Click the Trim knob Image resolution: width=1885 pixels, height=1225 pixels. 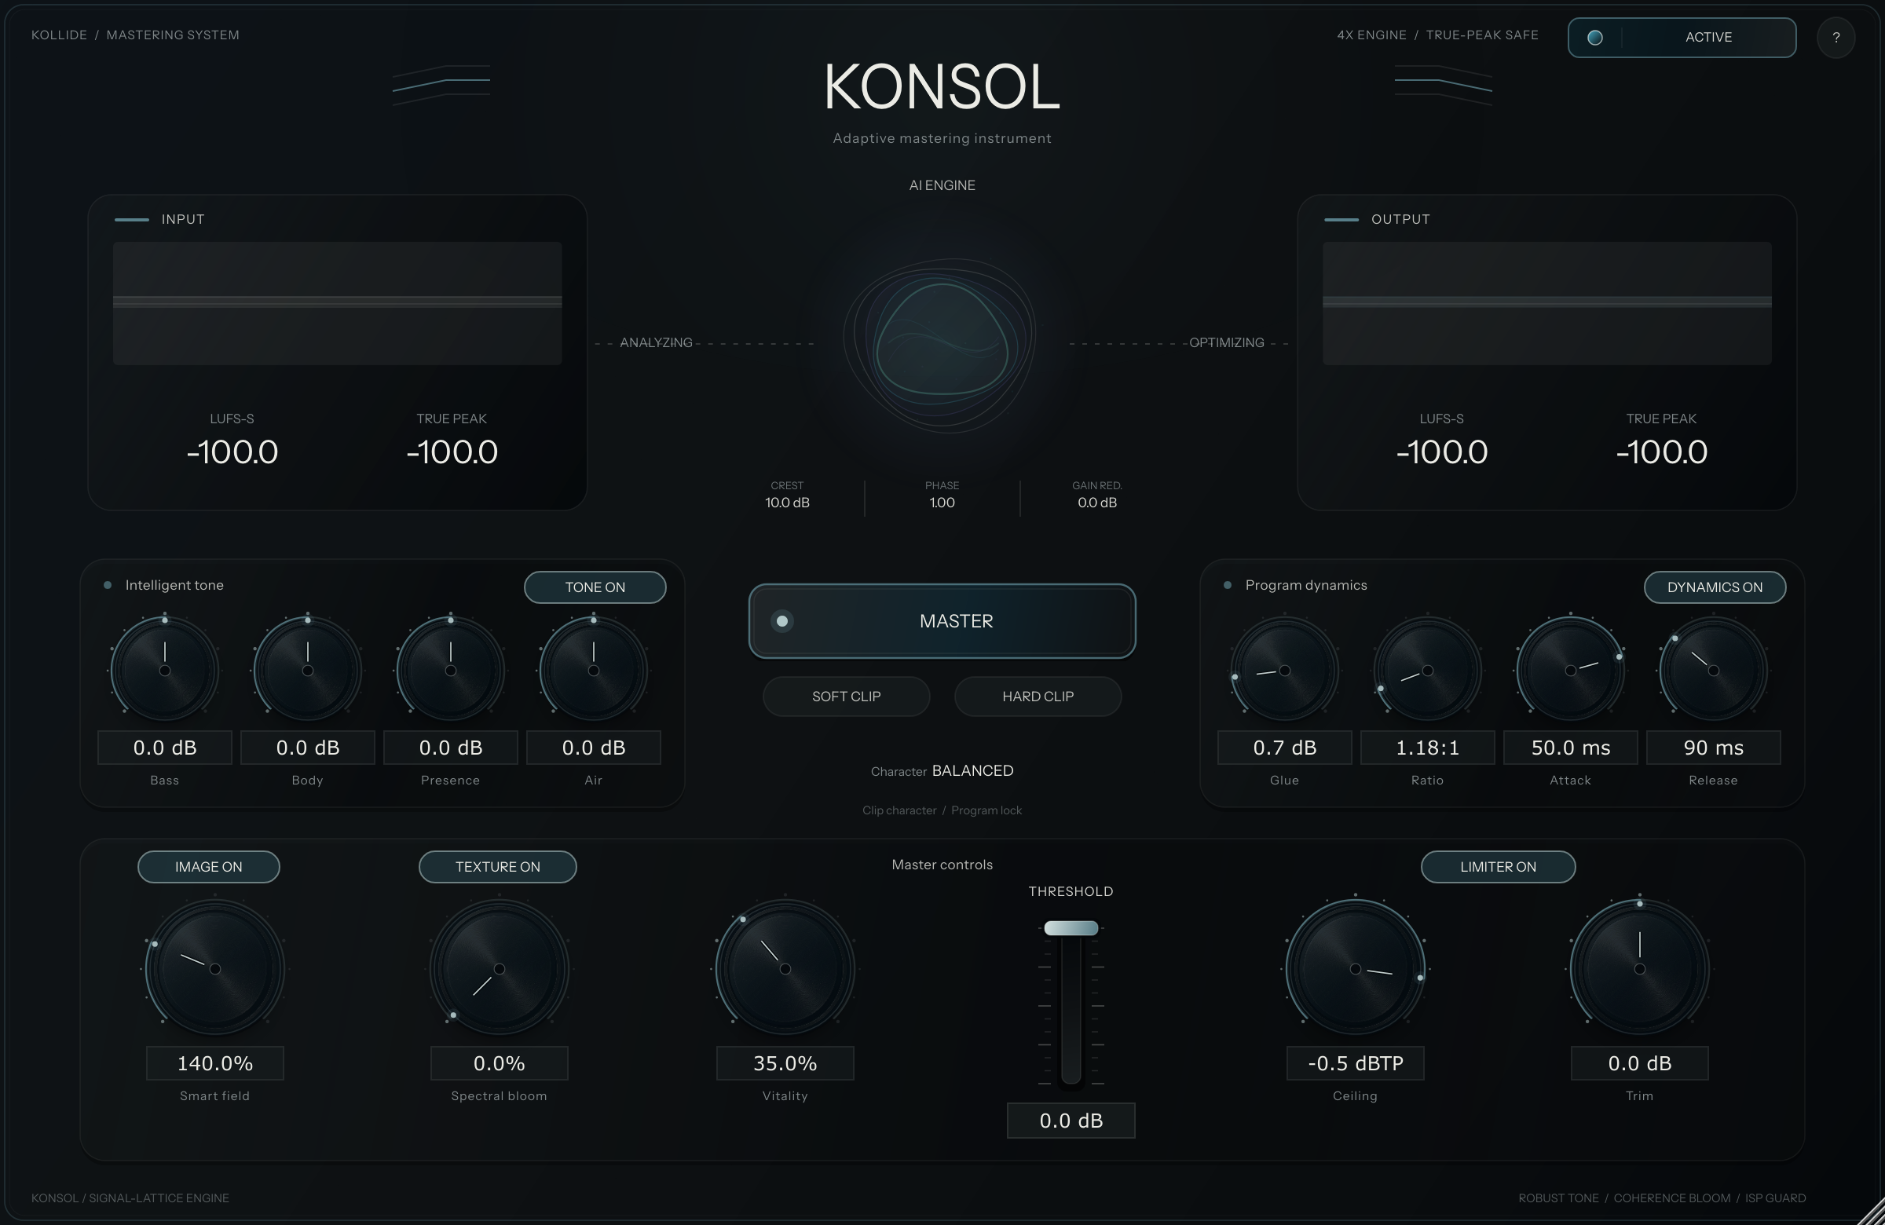coord(1639,968)
